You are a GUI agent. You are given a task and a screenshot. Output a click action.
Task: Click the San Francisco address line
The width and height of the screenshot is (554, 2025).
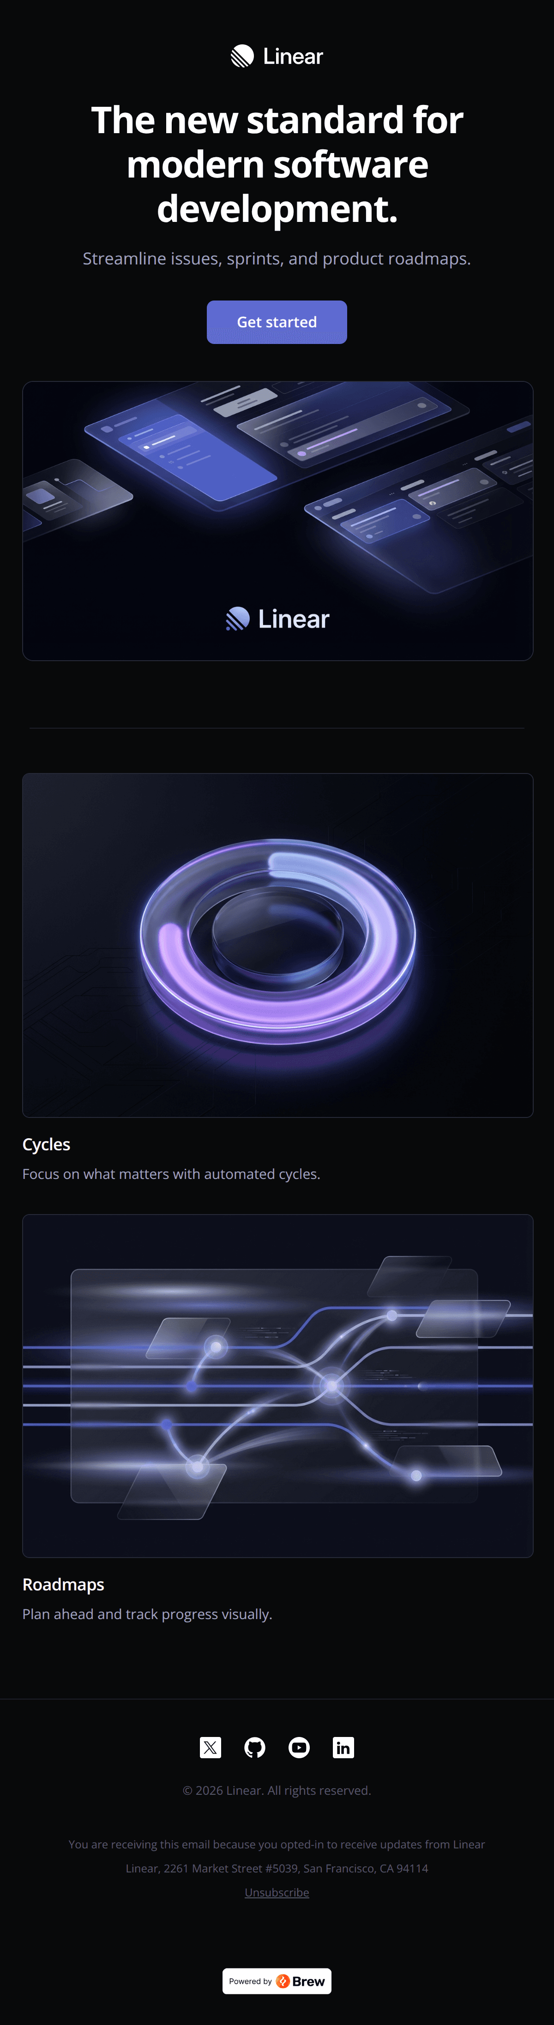tap(276, 1869)
